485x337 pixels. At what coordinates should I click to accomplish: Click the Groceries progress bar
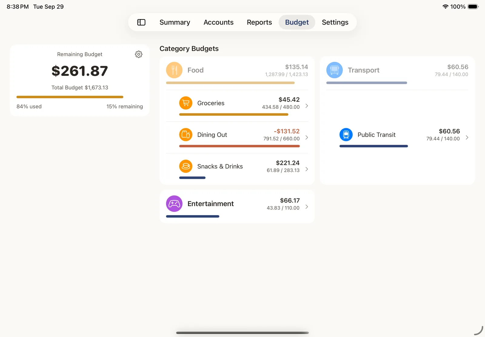coord(234,115)
